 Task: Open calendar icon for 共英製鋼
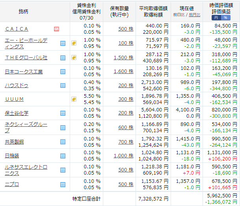(63, 142)
